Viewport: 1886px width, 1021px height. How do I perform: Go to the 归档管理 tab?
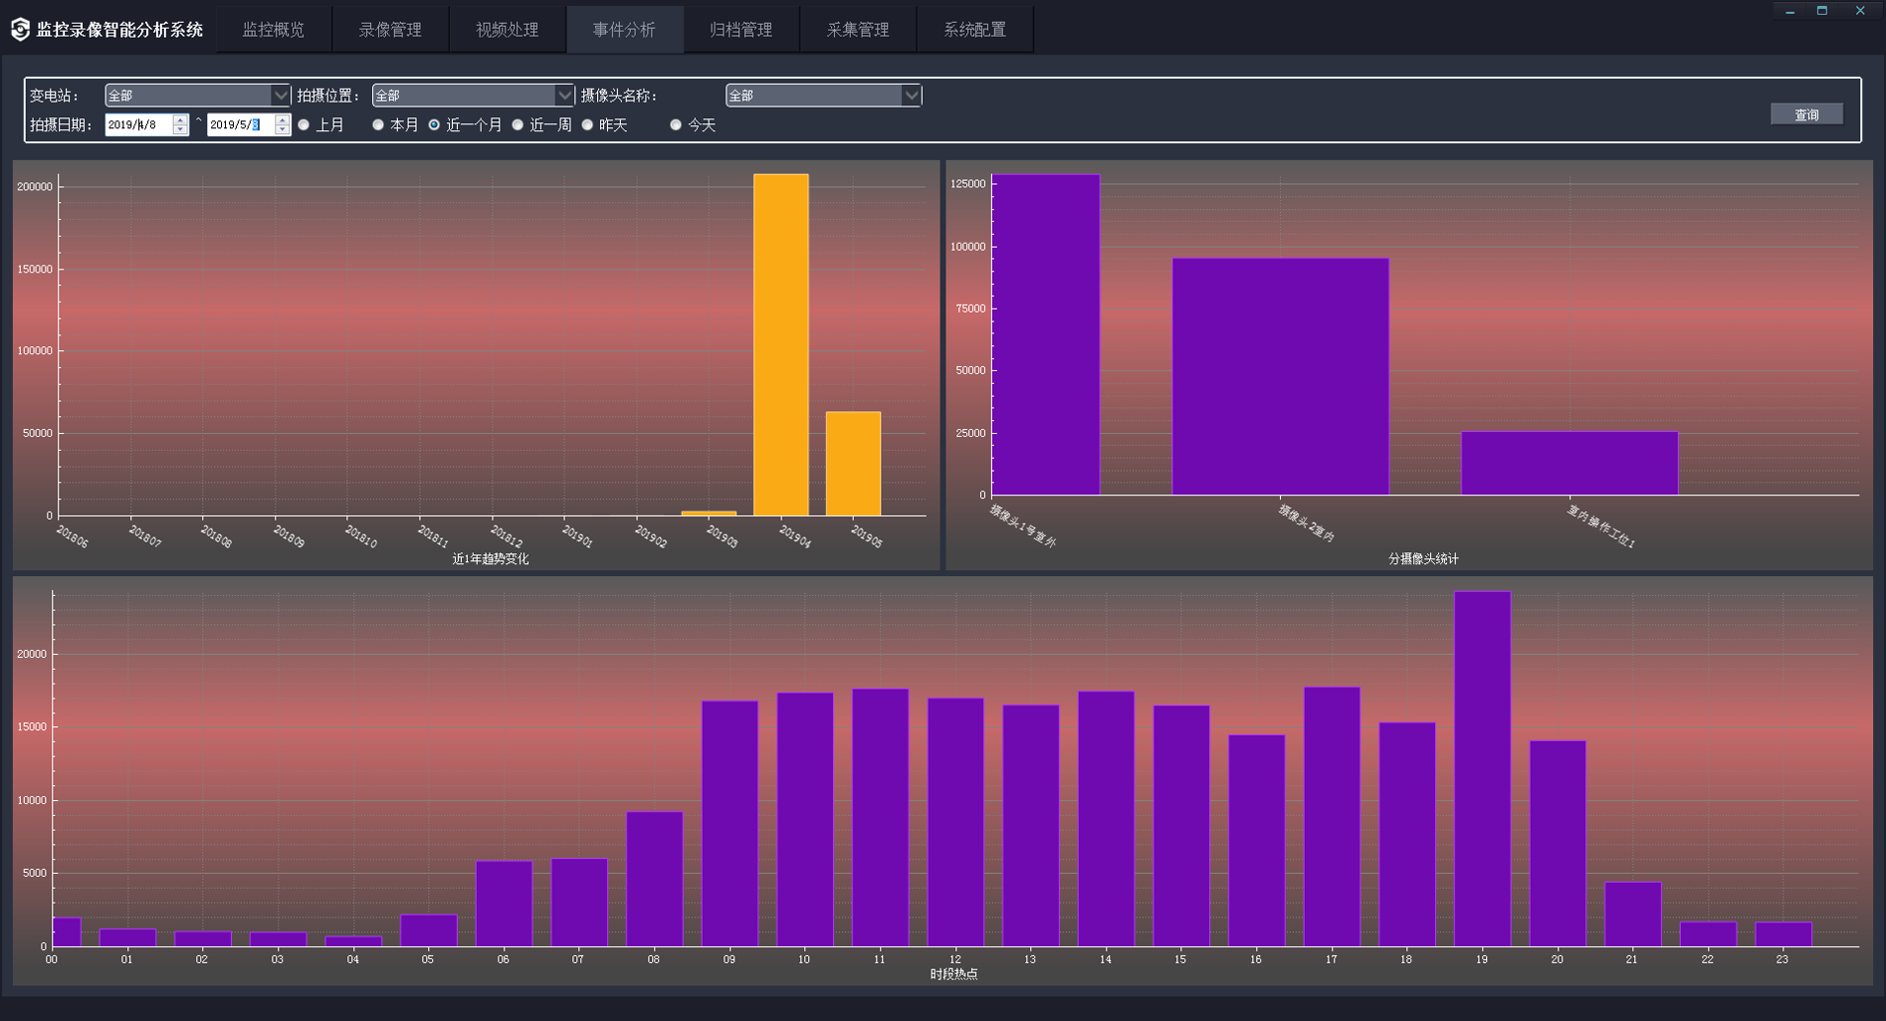click(741, 30)
